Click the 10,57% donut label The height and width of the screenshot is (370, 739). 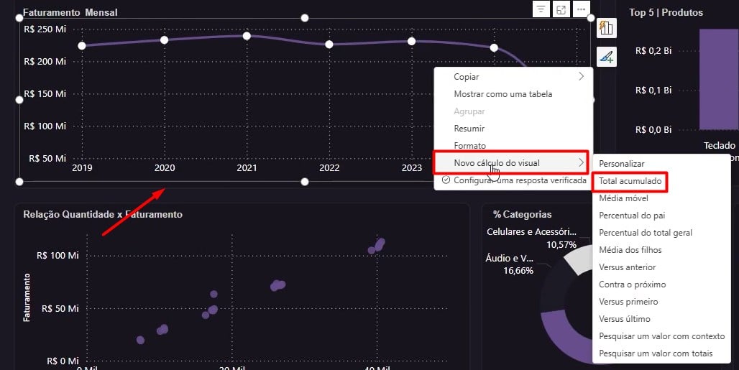click(561, 245)
